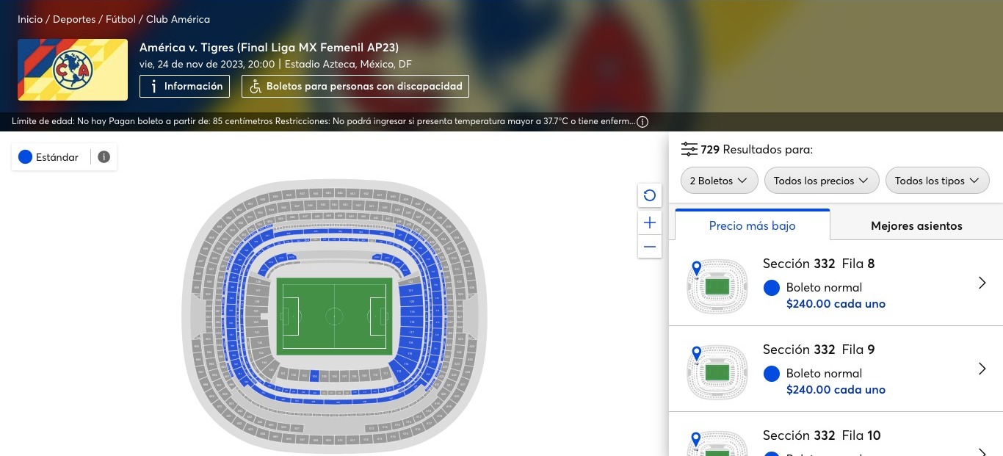Image resolution: width=1003 pixels, height=456 pixels.
Task: Click the Inicio breadcrumb link
Action: (x=30, y=19)
